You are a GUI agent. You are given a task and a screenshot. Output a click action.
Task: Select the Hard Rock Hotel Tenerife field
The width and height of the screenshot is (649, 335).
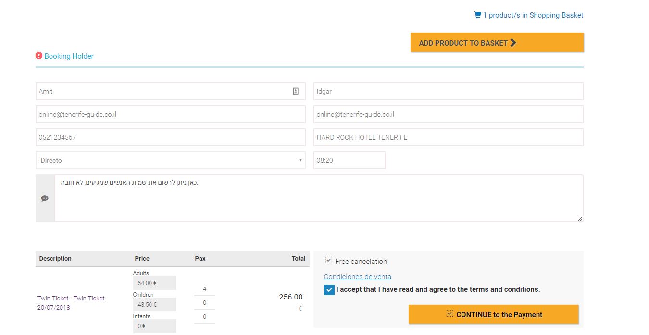[x=448, y=137]
